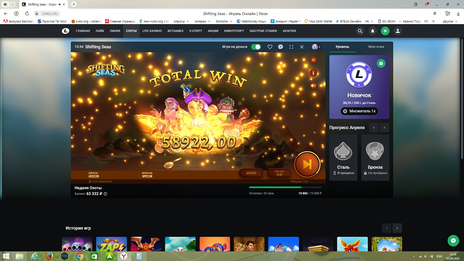This screenshot has height=261, width=464.
Task: Click the Leon logo in site header
Action: [x=66, y=31]
